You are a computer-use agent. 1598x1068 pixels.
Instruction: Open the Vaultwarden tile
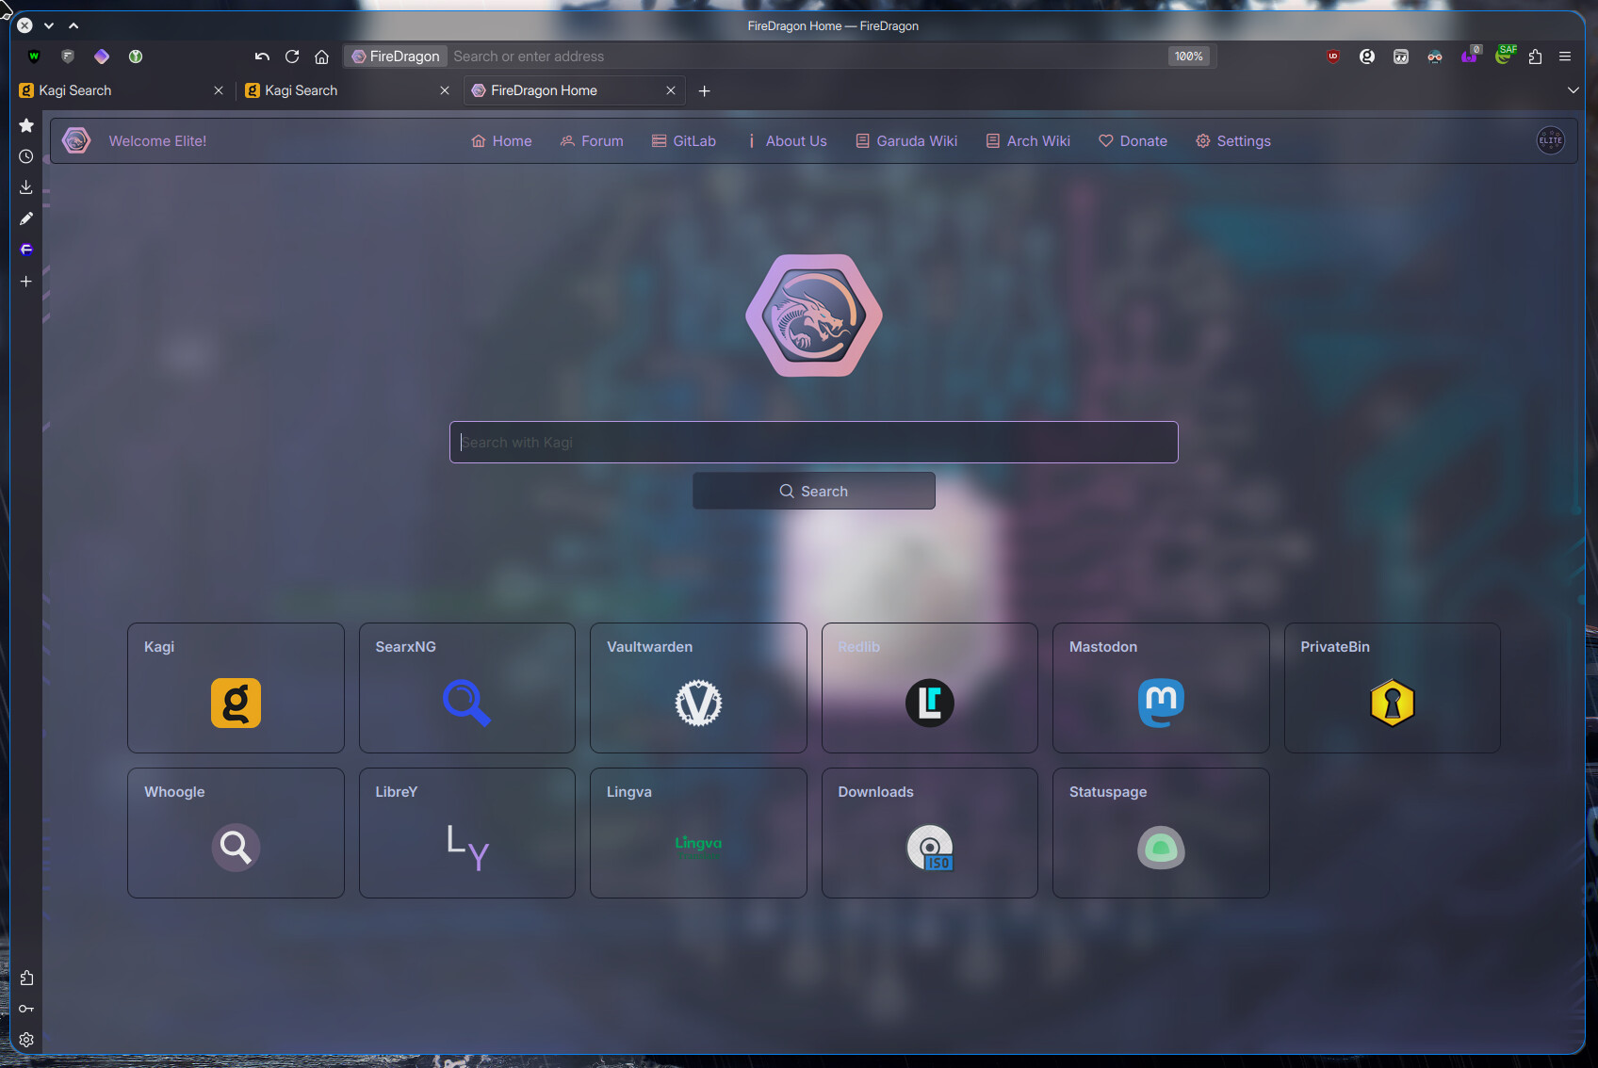[698, 688]
